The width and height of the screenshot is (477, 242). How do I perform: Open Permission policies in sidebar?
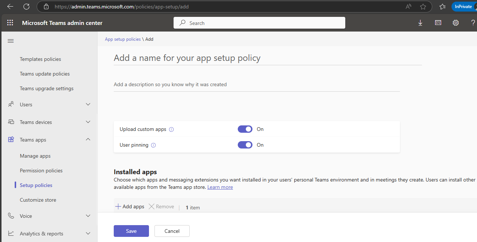point(41,170)
